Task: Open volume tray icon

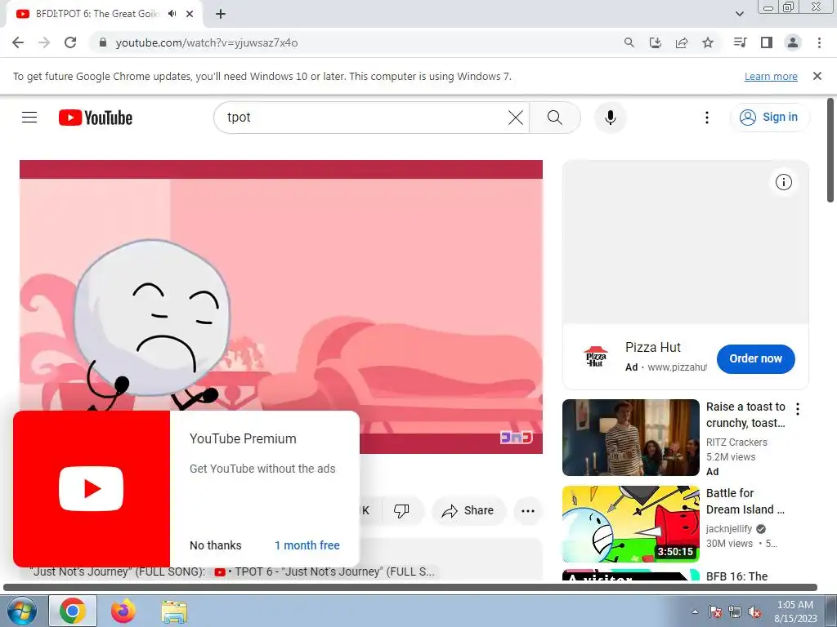Action: click(x=754, y=612)
